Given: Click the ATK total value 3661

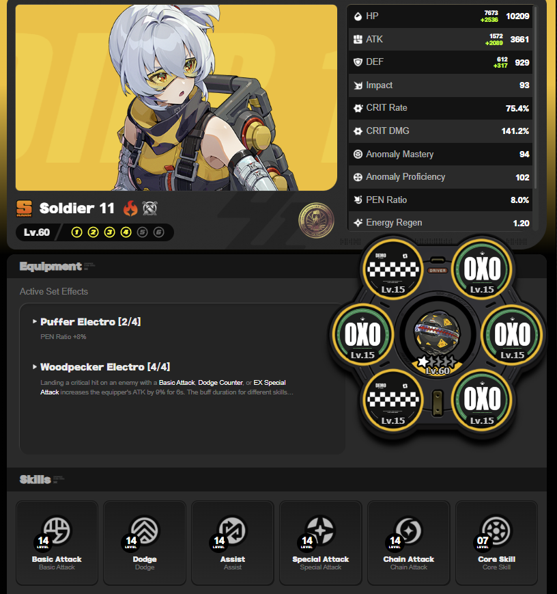Looking at the screenshot, I should [x=519, y=40].
